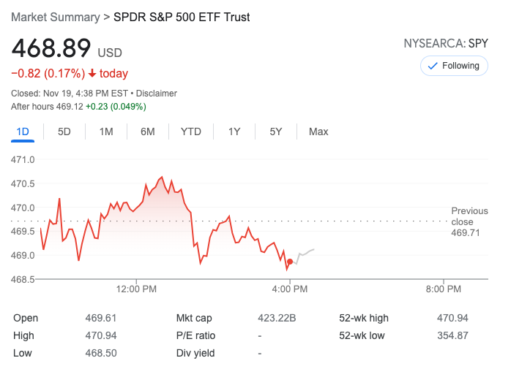Show the 1M chart range

pos(106,132)
